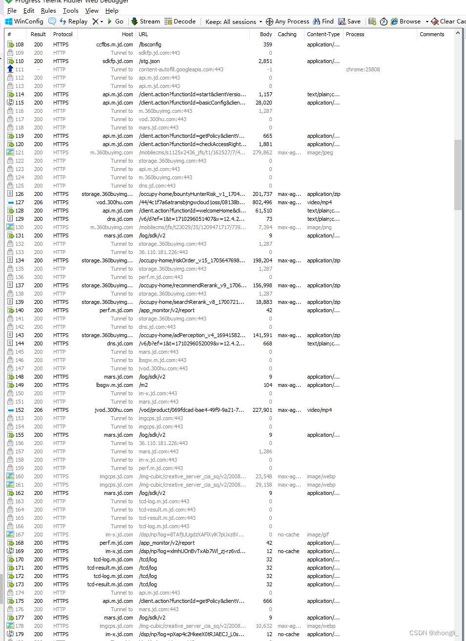
Task: Open the Help menu
Action: click(x=112, y=10)
